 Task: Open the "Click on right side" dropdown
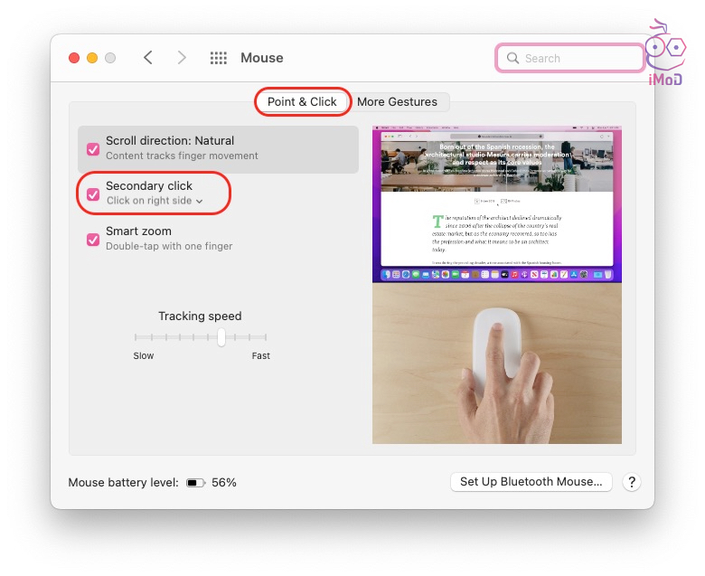(x=155, y=201)
